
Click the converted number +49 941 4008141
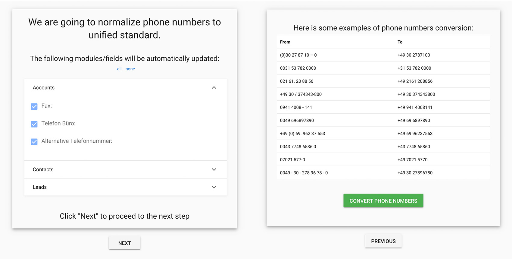tap(415, 107)
